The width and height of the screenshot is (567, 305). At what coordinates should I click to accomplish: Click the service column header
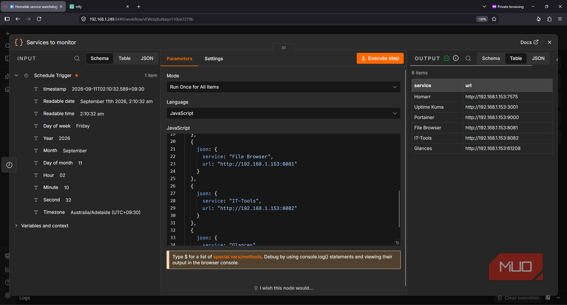pos(437,85)
